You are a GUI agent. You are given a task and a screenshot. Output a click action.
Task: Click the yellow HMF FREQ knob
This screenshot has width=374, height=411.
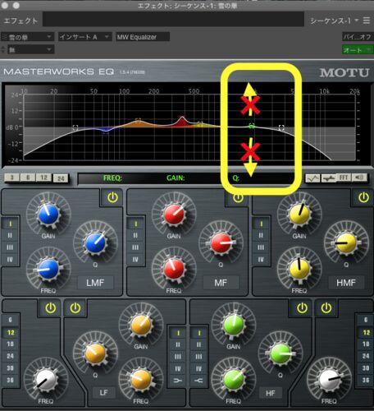(x=299, y=269)
